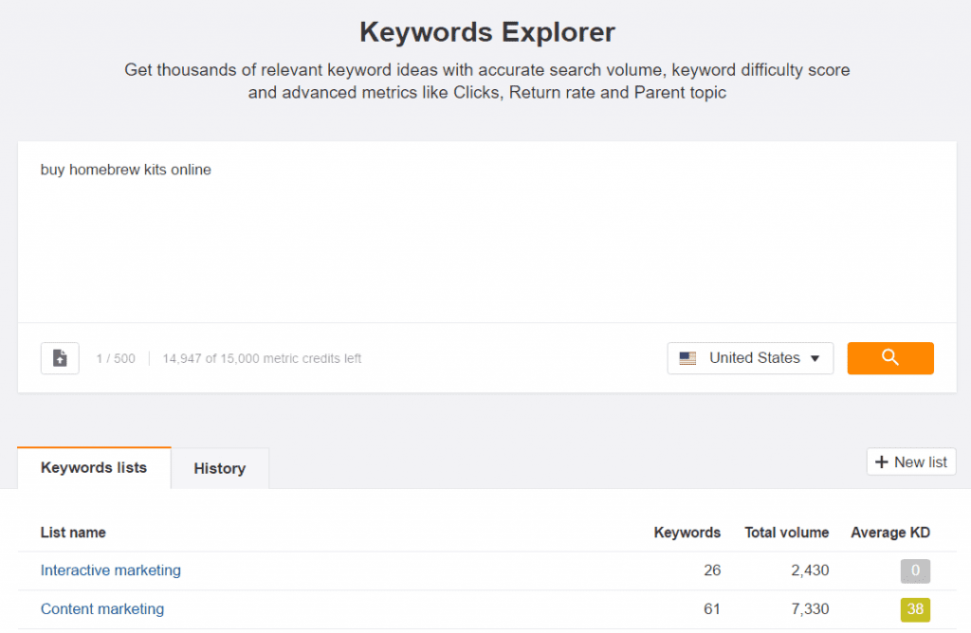Screen dimensions: 971x633
Task: Sort lists by Average KD
Action: (x=889, y=533)
